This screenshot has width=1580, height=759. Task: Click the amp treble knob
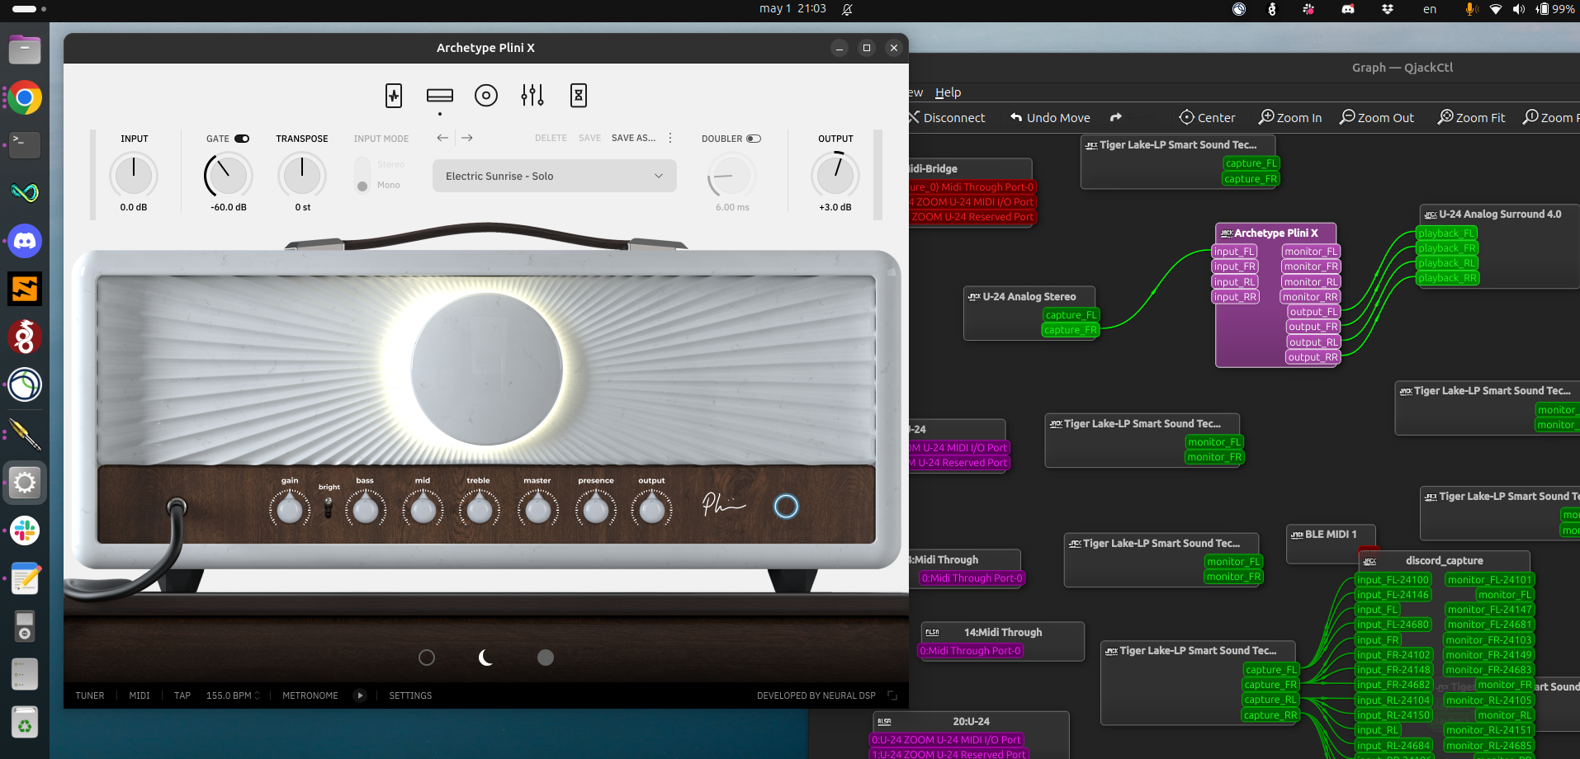click(479, 509)
